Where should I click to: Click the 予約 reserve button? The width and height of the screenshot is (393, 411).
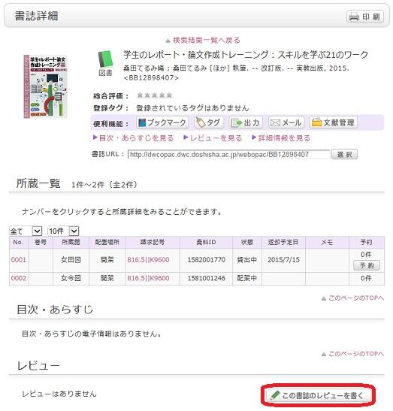(x=366, y=265)
